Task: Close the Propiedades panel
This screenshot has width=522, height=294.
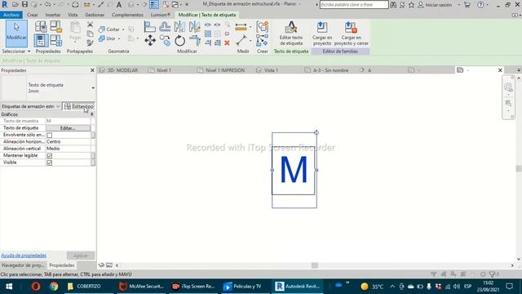Action: (92, 70)
